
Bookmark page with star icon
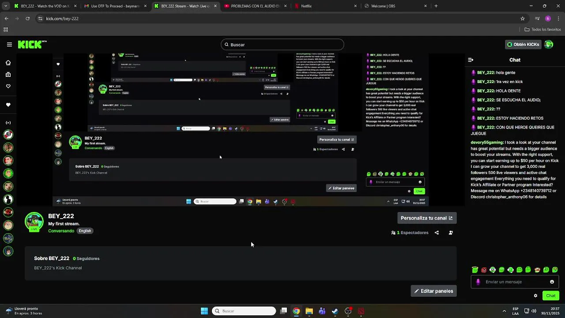point(523,19)
